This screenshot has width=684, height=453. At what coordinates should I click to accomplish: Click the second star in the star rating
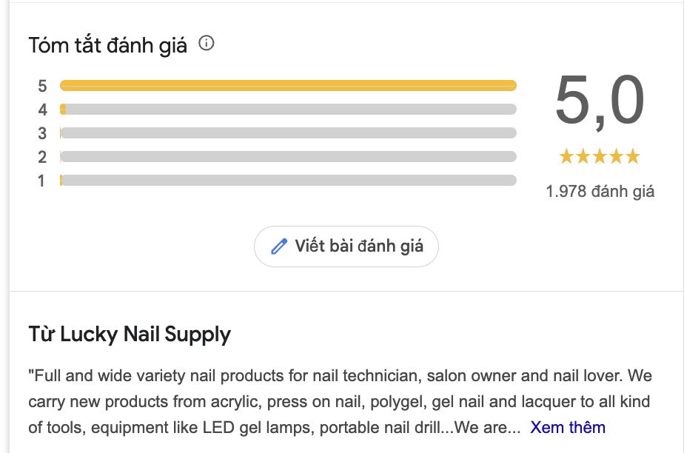pyautogui.click(x=582, y=156)
